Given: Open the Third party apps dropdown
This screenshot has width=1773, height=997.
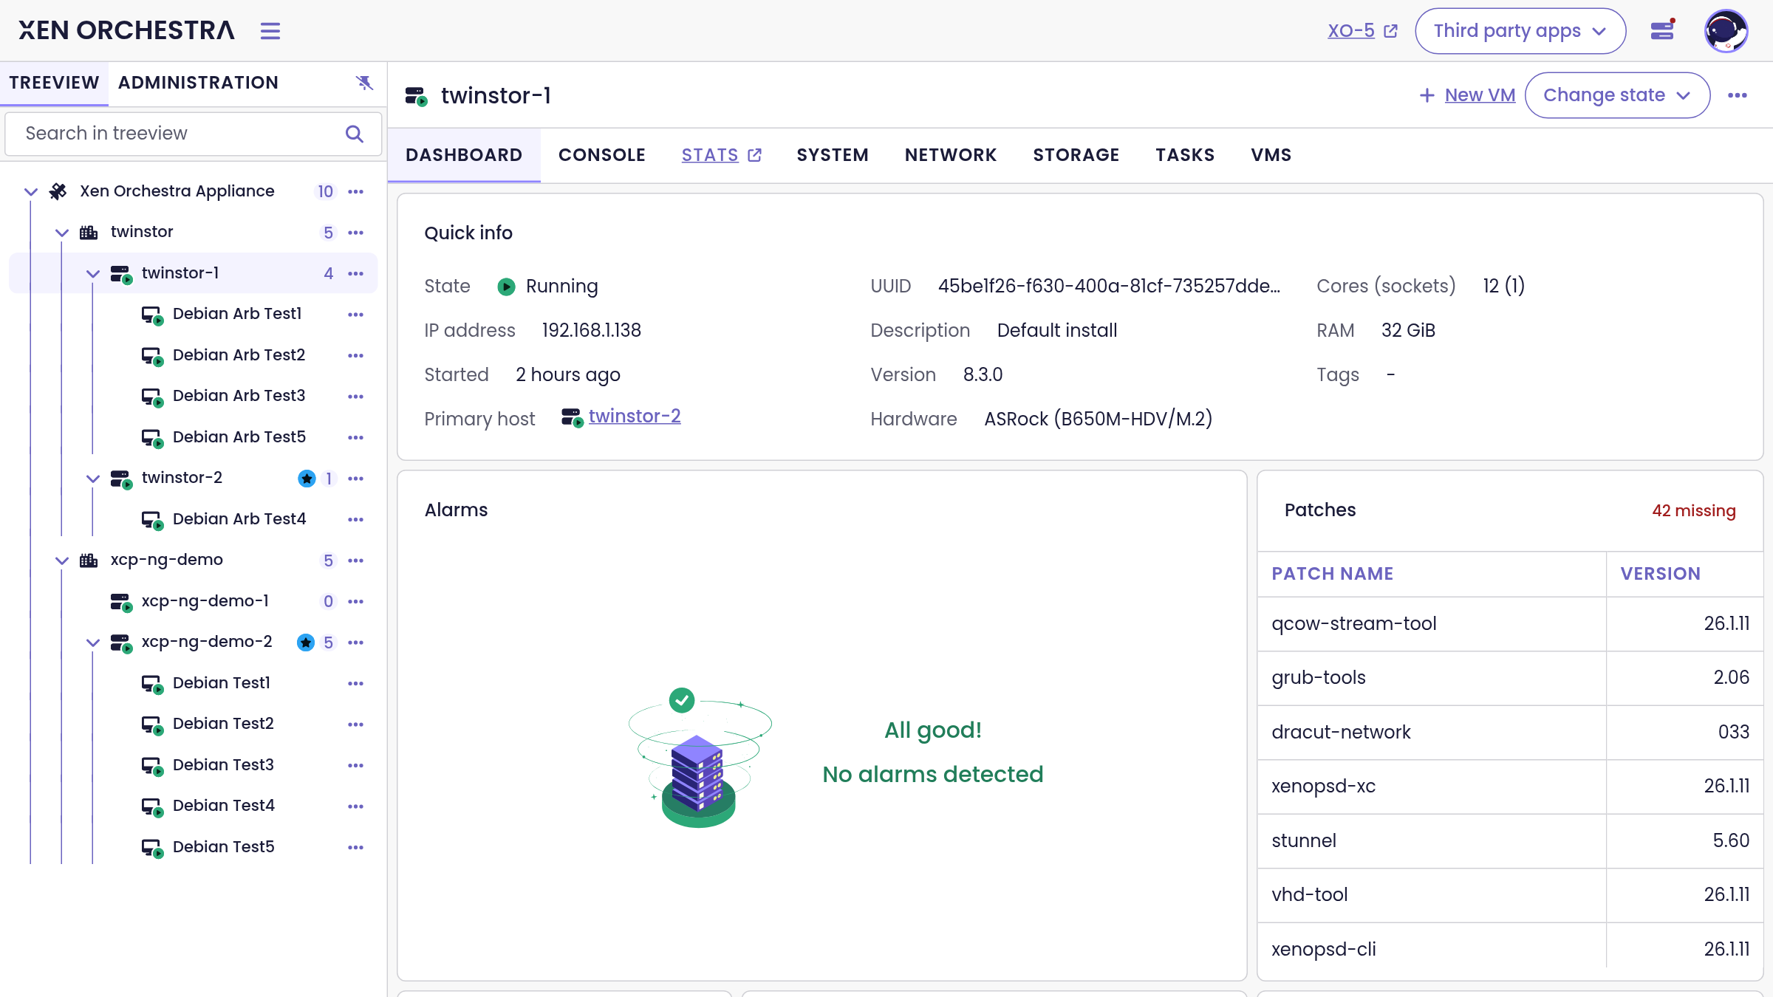Looking at the screenshot, I should [1520, 31].
